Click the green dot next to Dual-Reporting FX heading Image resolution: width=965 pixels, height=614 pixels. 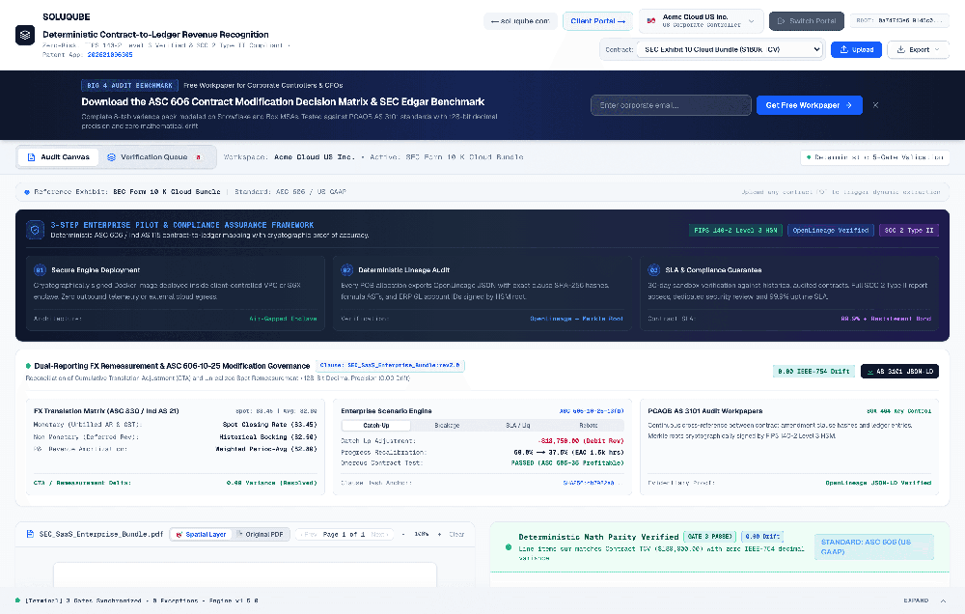[x=28, y=366]
